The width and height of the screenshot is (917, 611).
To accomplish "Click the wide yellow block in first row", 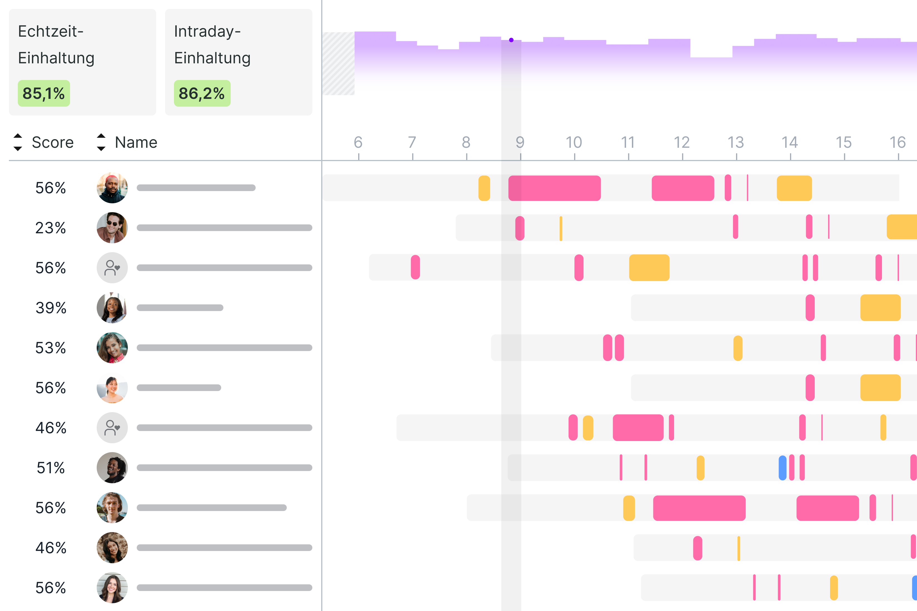I will tap(794, 188).
